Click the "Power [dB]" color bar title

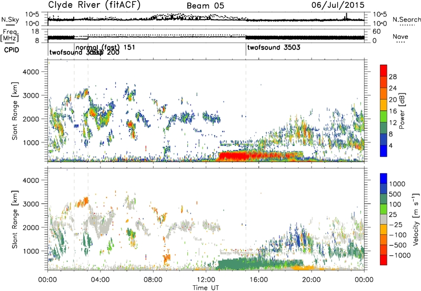402,111
